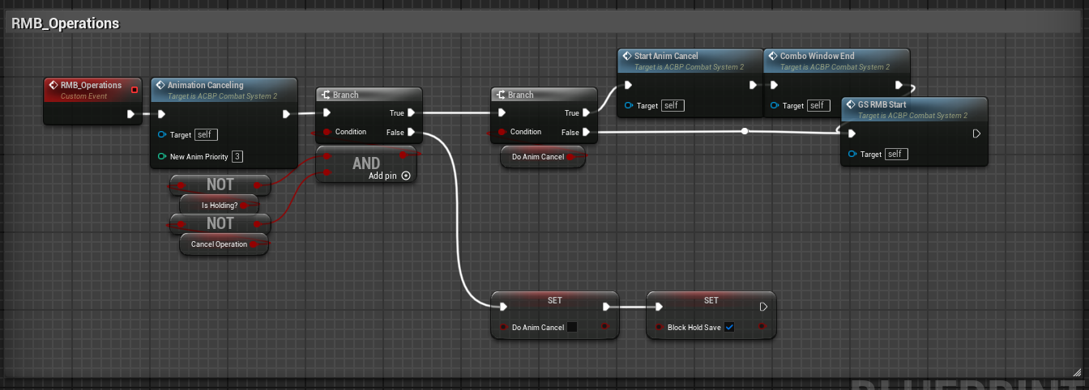Click the red delegate pin on RMB_Operations event
Image resolution: width=1089 pixels, height=390 pixels.
[x=135, y=89]
